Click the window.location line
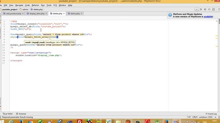Screen dimensions: 220x123 [38, 55]
